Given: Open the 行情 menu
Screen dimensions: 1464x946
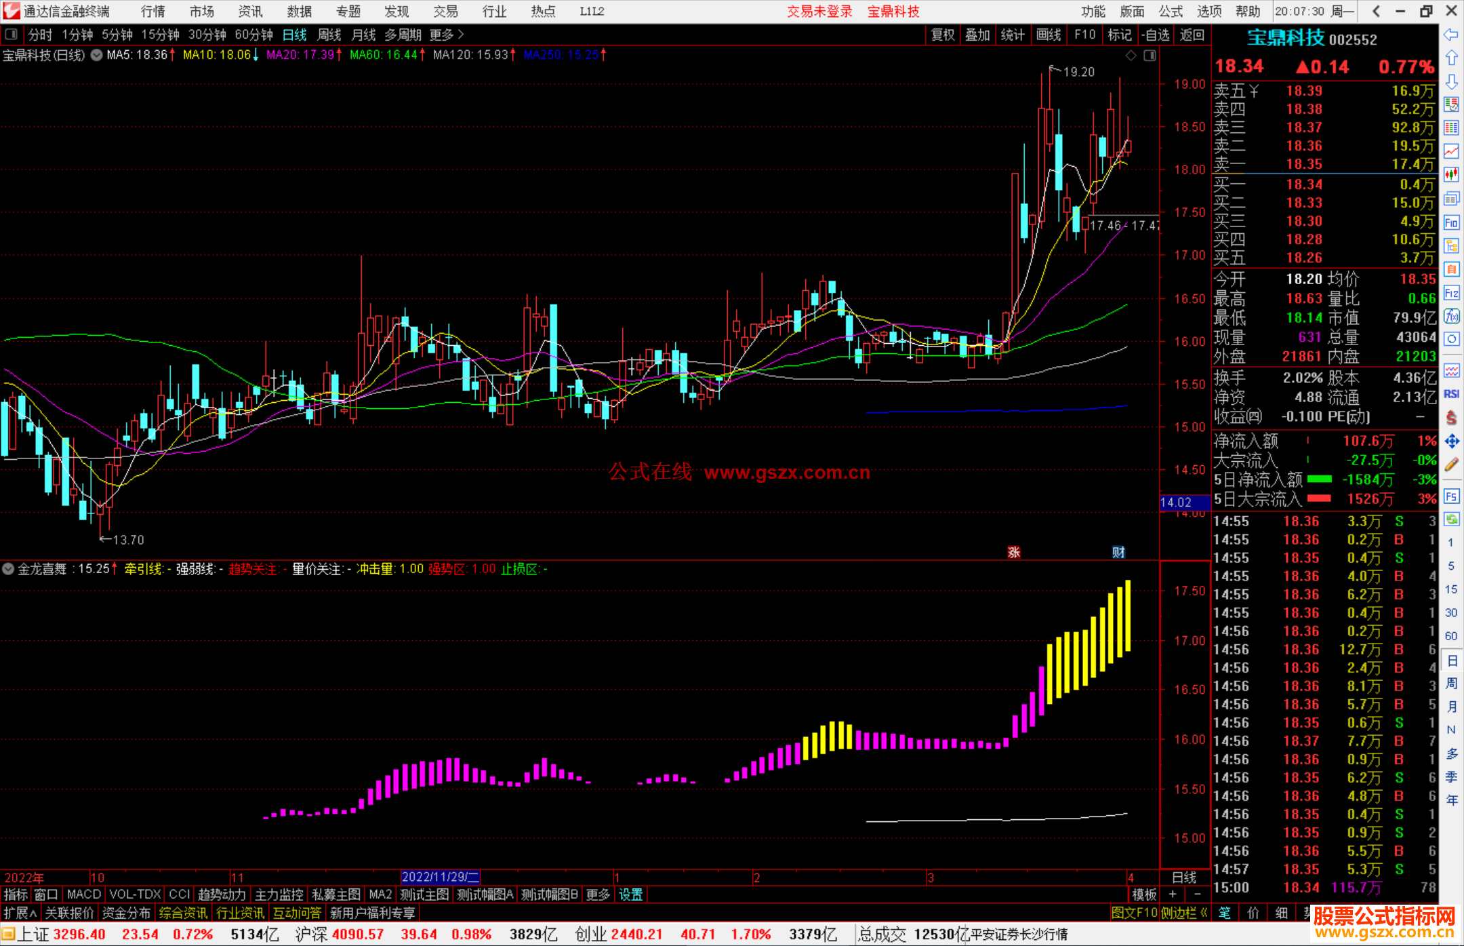Looking at the screenshot, I should [x=153, y=12].
